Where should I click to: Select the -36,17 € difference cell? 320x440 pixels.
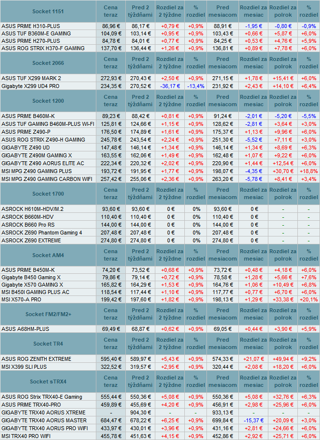tap(170, 86)
